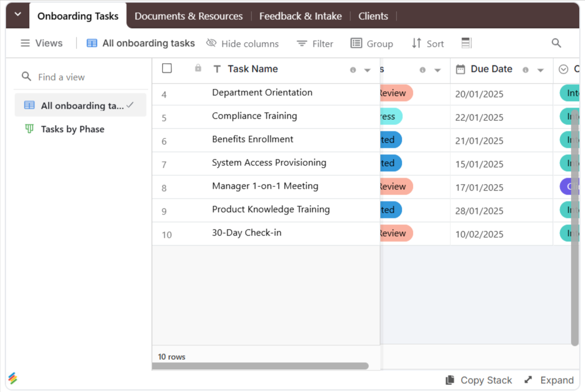Click the lock icon in header
Image resolution: width=585 pixels, height=392 pixels.
pos(198,68)
